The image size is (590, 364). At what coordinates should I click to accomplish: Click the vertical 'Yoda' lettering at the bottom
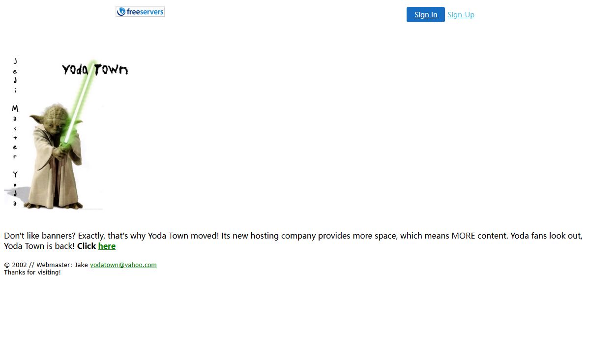pos(15,188)
